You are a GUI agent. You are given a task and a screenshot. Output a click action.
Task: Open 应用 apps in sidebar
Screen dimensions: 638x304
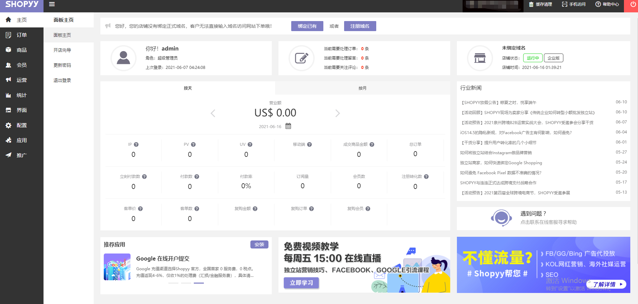coord(22,140)
